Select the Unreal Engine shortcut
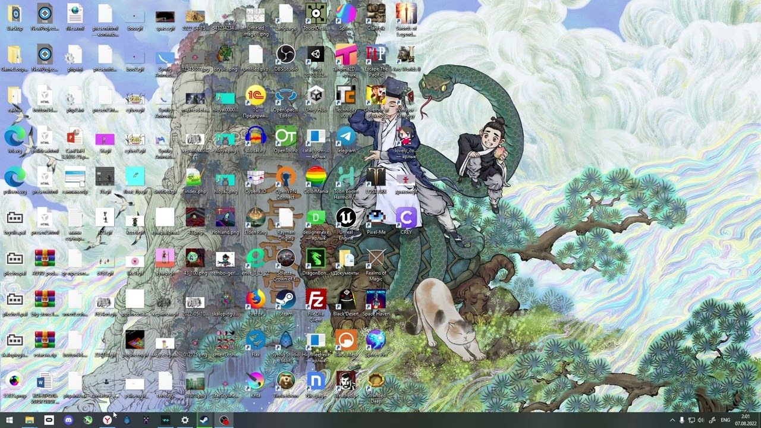Screen dimensions: 761x428 coord(346,224)
